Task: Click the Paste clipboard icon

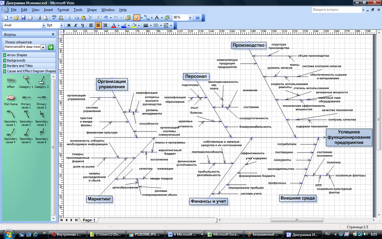Action: pos(84,18)
